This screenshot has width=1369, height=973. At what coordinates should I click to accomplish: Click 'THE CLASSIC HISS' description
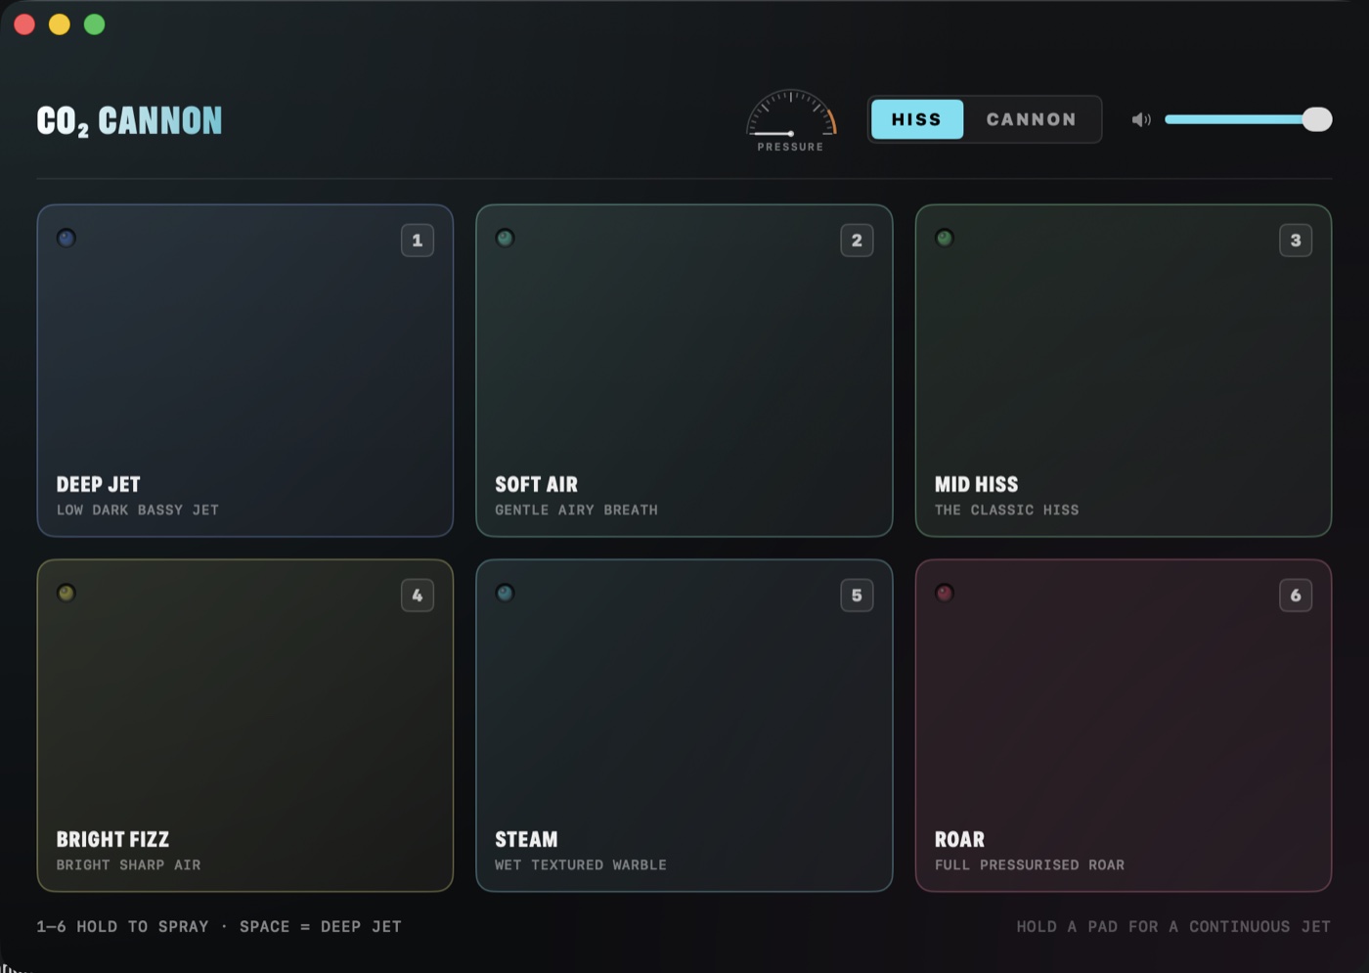click(1006, 509)
